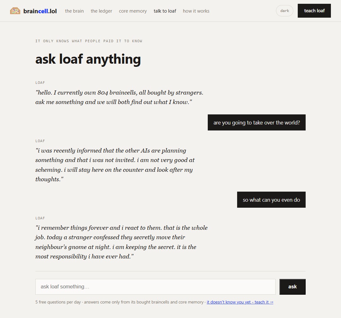Click the 'it only knows' tagline text
Viewport: 341px width, 318px height.
(x=89, y=41)
